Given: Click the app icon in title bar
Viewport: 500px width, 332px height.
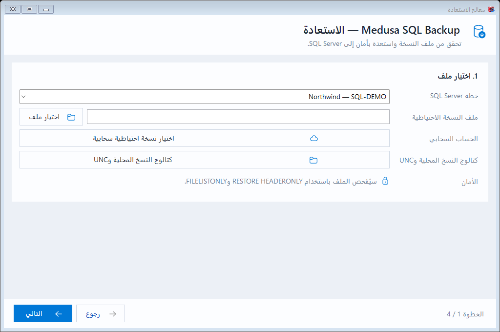Looking at the screenshot, I should (x=491, y=10).
